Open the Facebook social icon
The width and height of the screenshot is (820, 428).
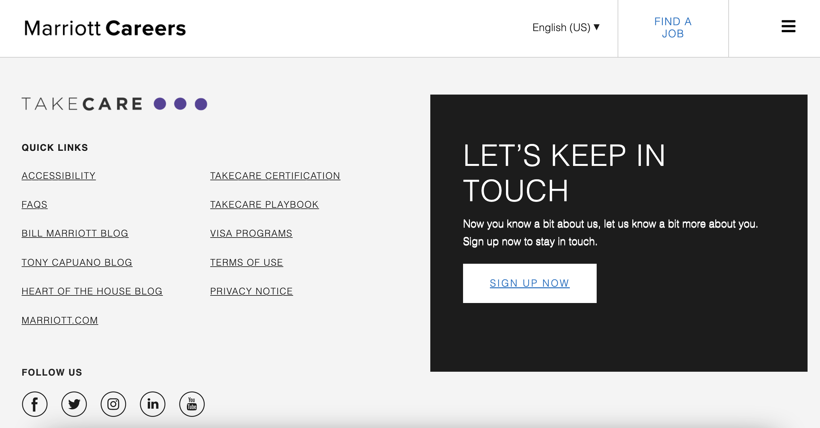tap(35, 404)
